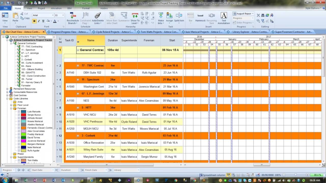
Task: Expand the Floor Level tree node
Action: pos(11,105)
